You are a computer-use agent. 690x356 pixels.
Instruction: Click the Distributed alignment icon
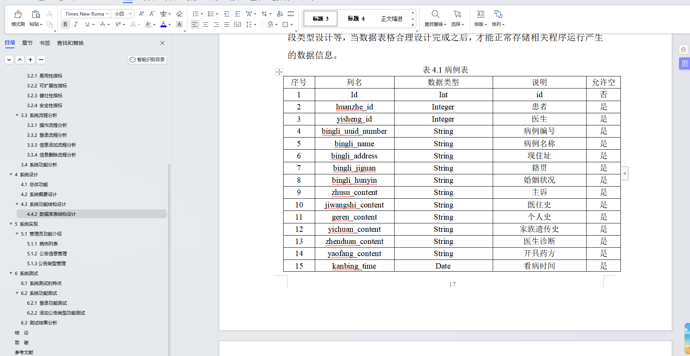[x=238, y=24]
